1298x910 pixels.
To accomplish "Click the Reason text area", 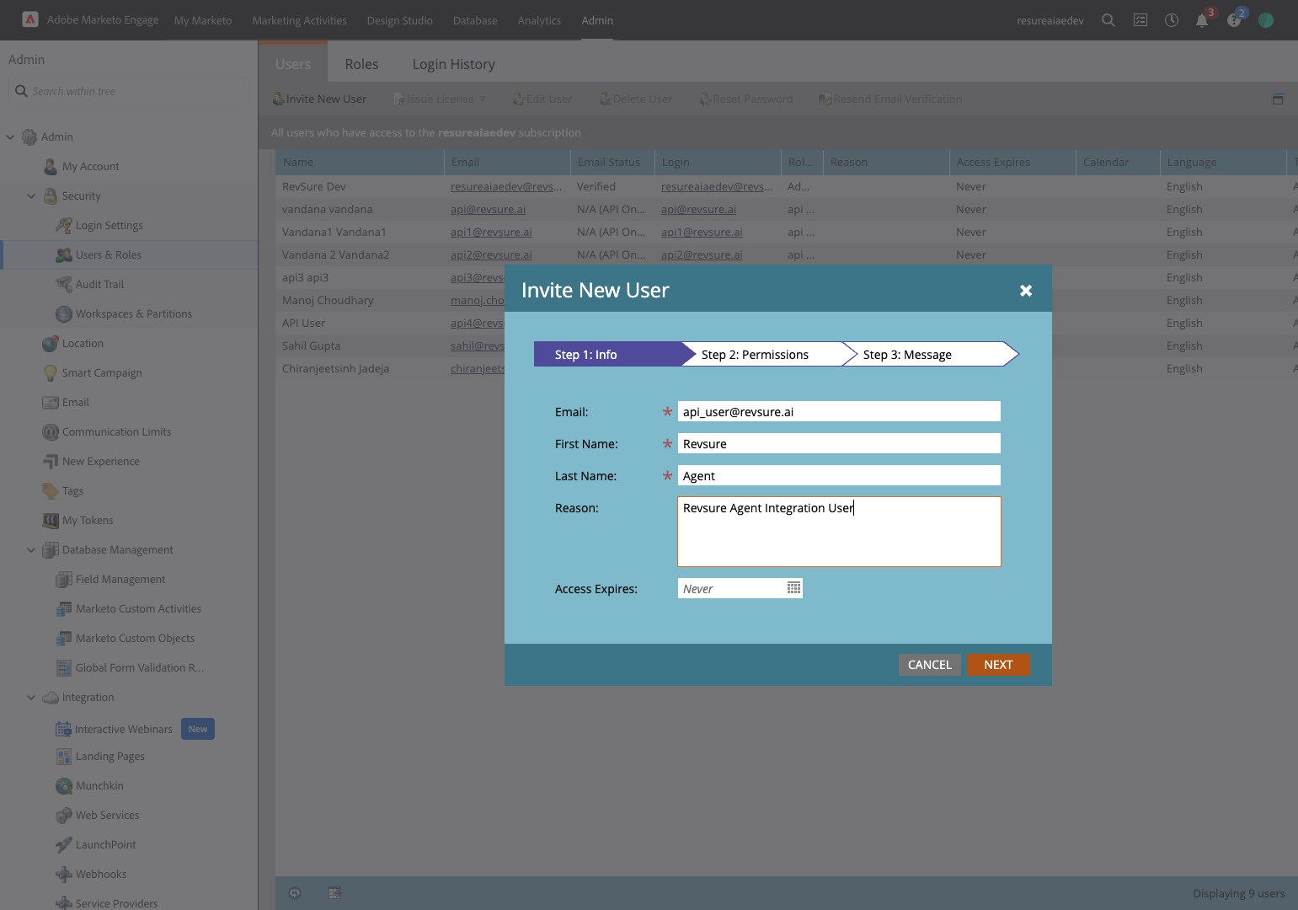I will point(839,532).
